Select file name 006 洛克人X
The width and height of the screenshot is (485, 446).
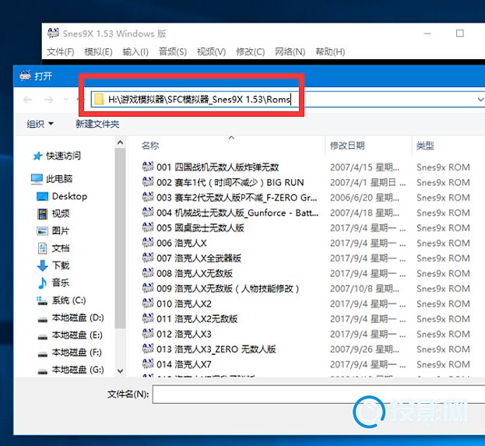[x=181, y=243]
